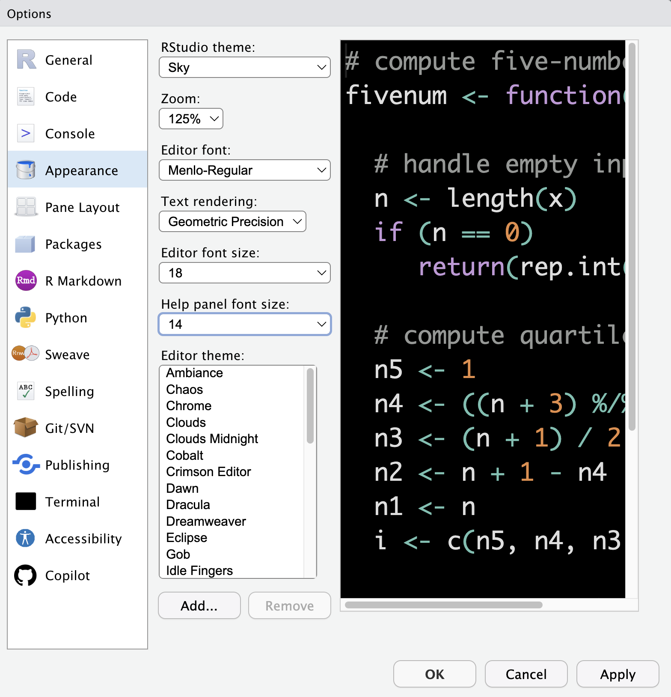Click the Spelling ABC checkmark icon
Screen dimensions: 671x697
(26, 391)
